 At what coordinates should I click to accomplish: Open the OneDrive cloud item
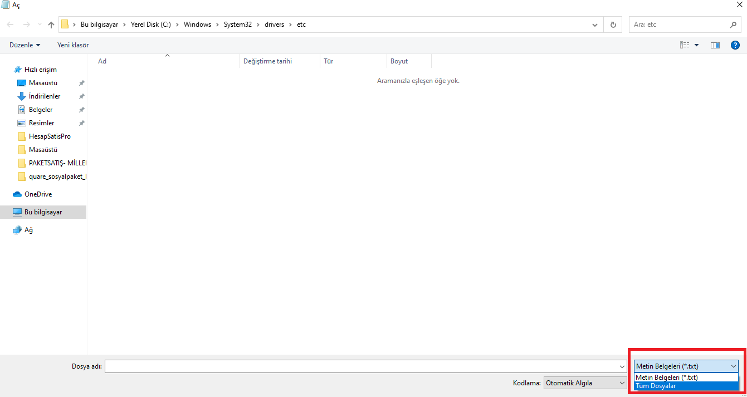coord(37,194)
